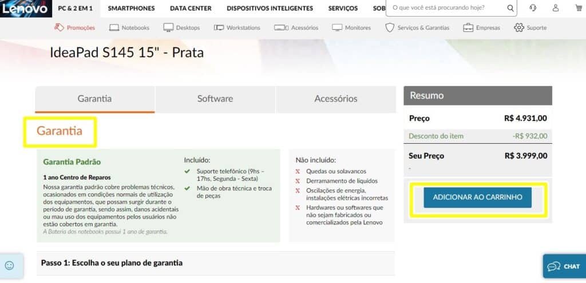Open the Empresas link
Viewport: 586px width, 283px height.
(x=488, y=27)
